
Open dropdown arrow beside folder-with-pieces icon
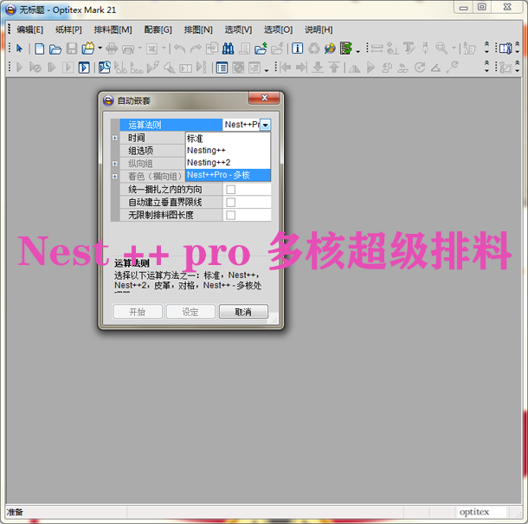(100, 49)
